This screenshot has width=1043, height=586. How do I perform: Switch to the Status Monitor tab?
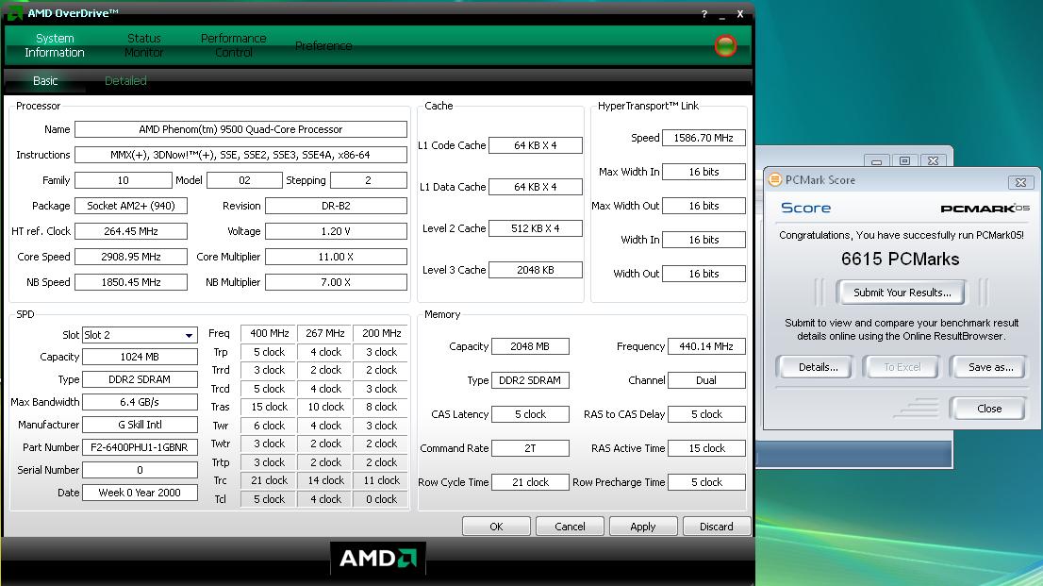(143, 45)
